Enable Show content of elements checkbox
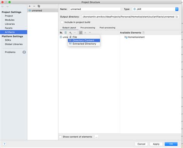The image size is (183, 148). click(x=60, y=137)
